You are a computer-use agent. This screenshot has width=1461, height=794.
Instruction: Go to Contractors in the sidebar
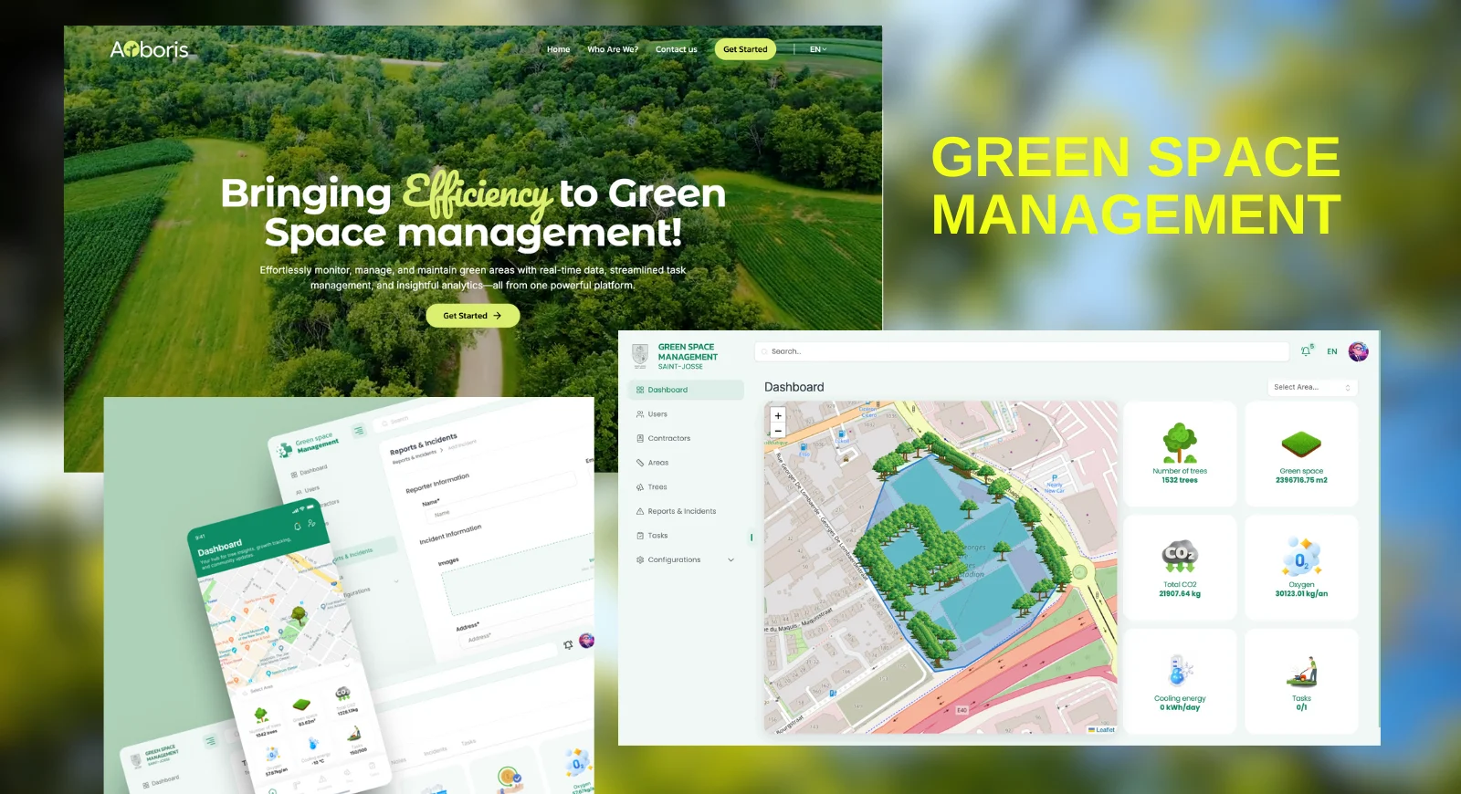click(x=668, y=439)
